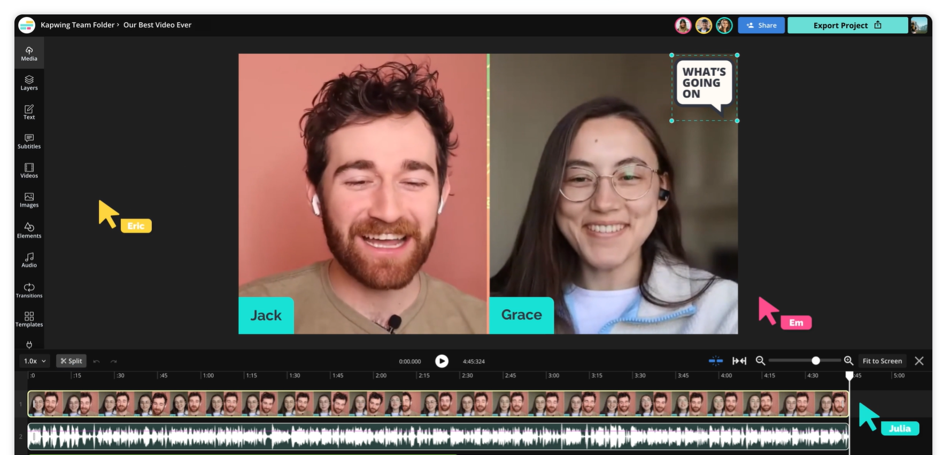Click the timeline zoom-in magnifier icon
943x455 pixels.
(848, 361)
